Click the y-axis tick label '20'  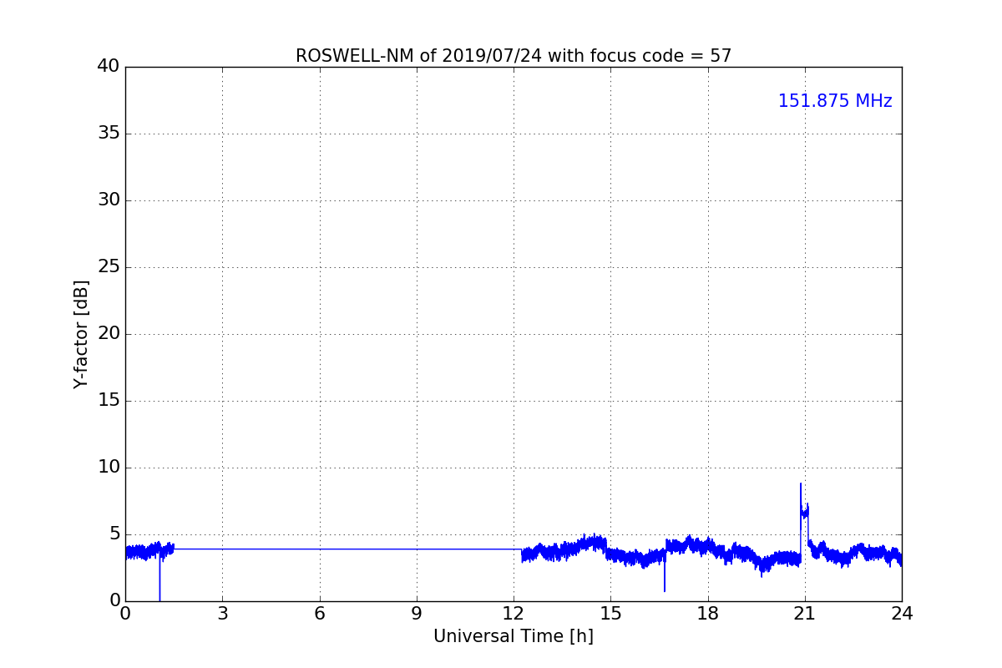[109, 334]
